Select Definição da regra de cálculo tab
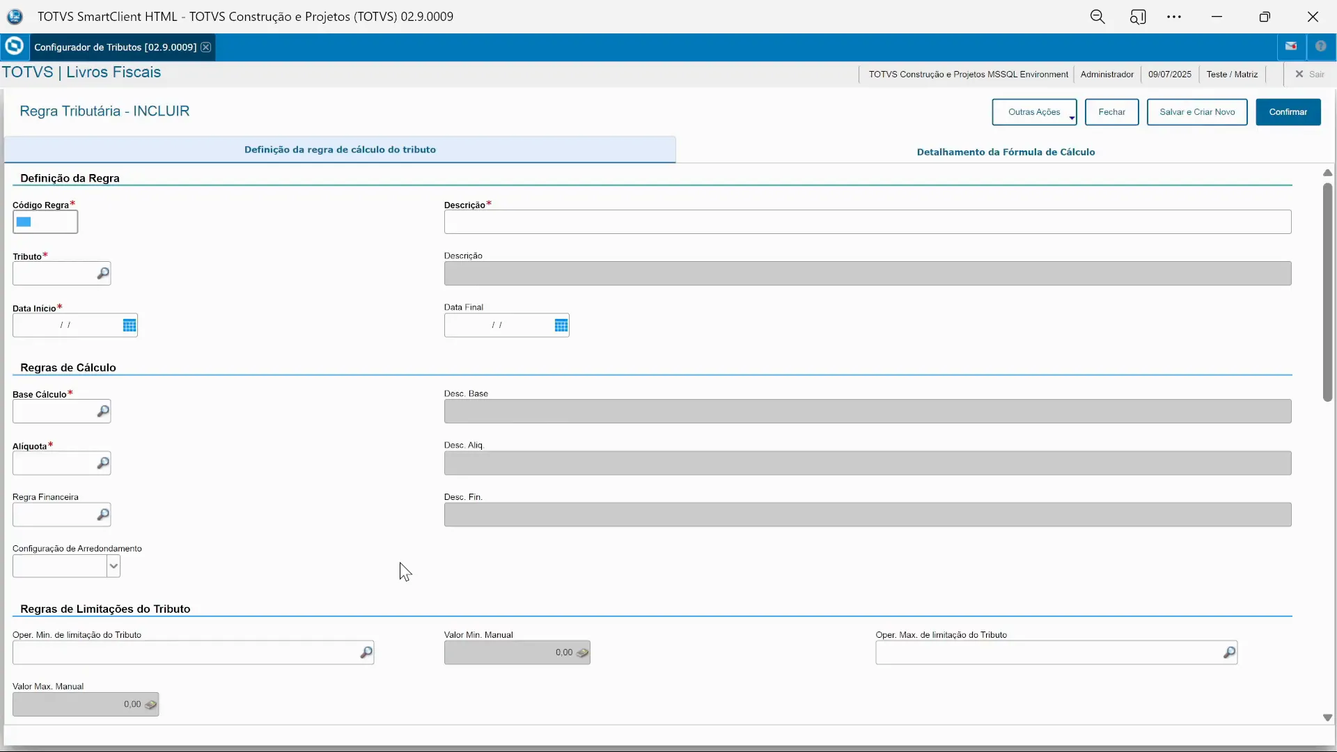1337x752 pixels. (x=340, y=150)
